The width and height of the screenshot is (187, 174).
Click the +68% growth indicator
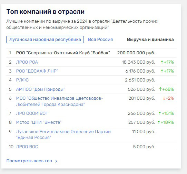[x=167, y=89]
